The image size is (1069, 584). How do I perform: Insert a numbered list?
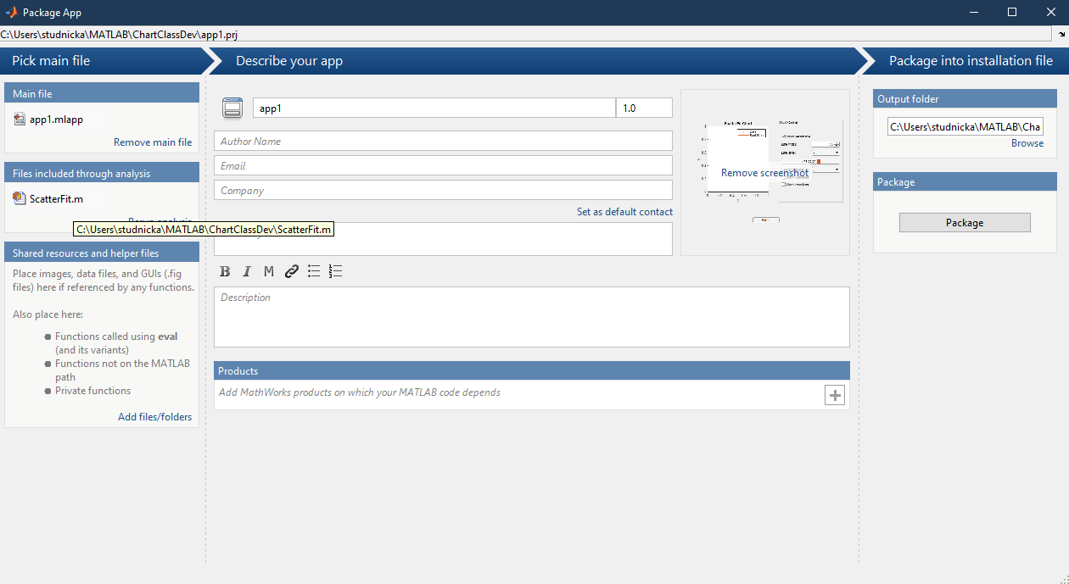coord(335,271)
